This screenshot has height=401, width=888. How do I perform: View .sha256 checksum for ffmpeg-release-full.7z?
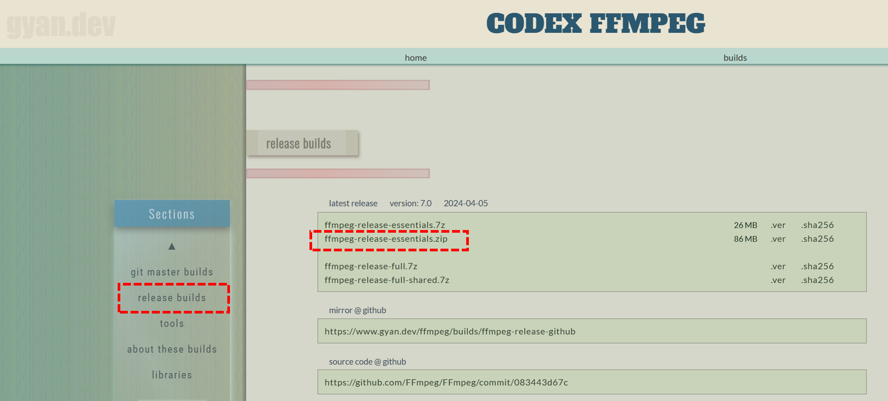click(x=817, y=266)
